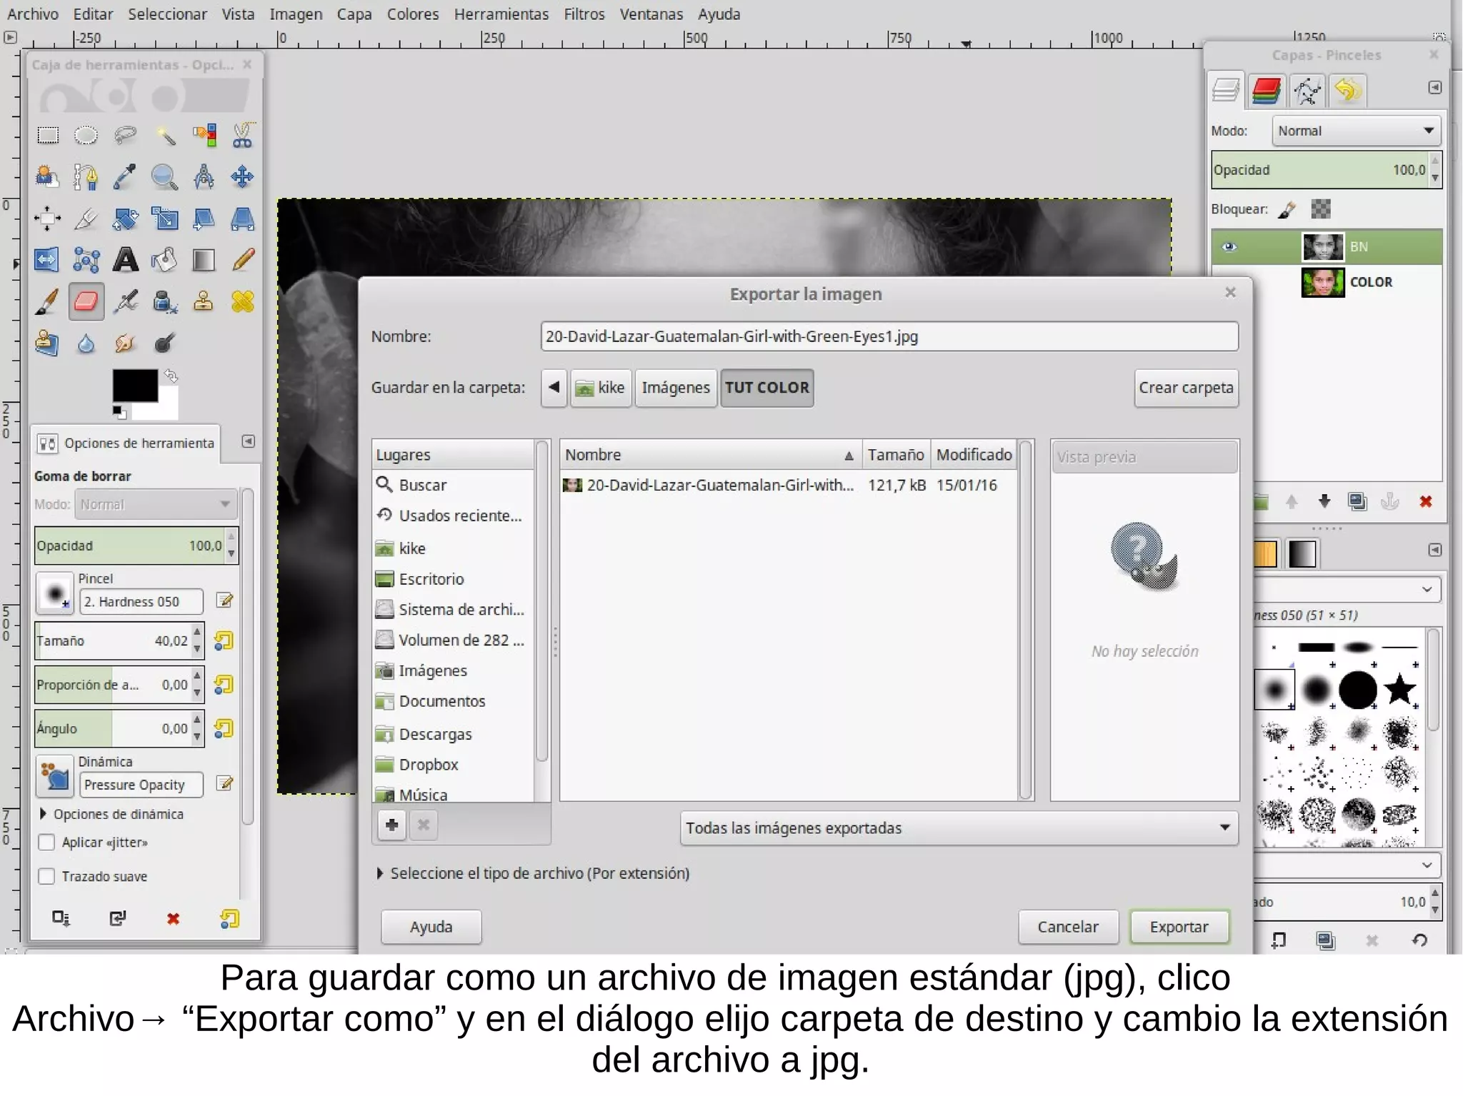The image size is (1463, 1096).
Task: Select the Text tool
Action: 126,260
